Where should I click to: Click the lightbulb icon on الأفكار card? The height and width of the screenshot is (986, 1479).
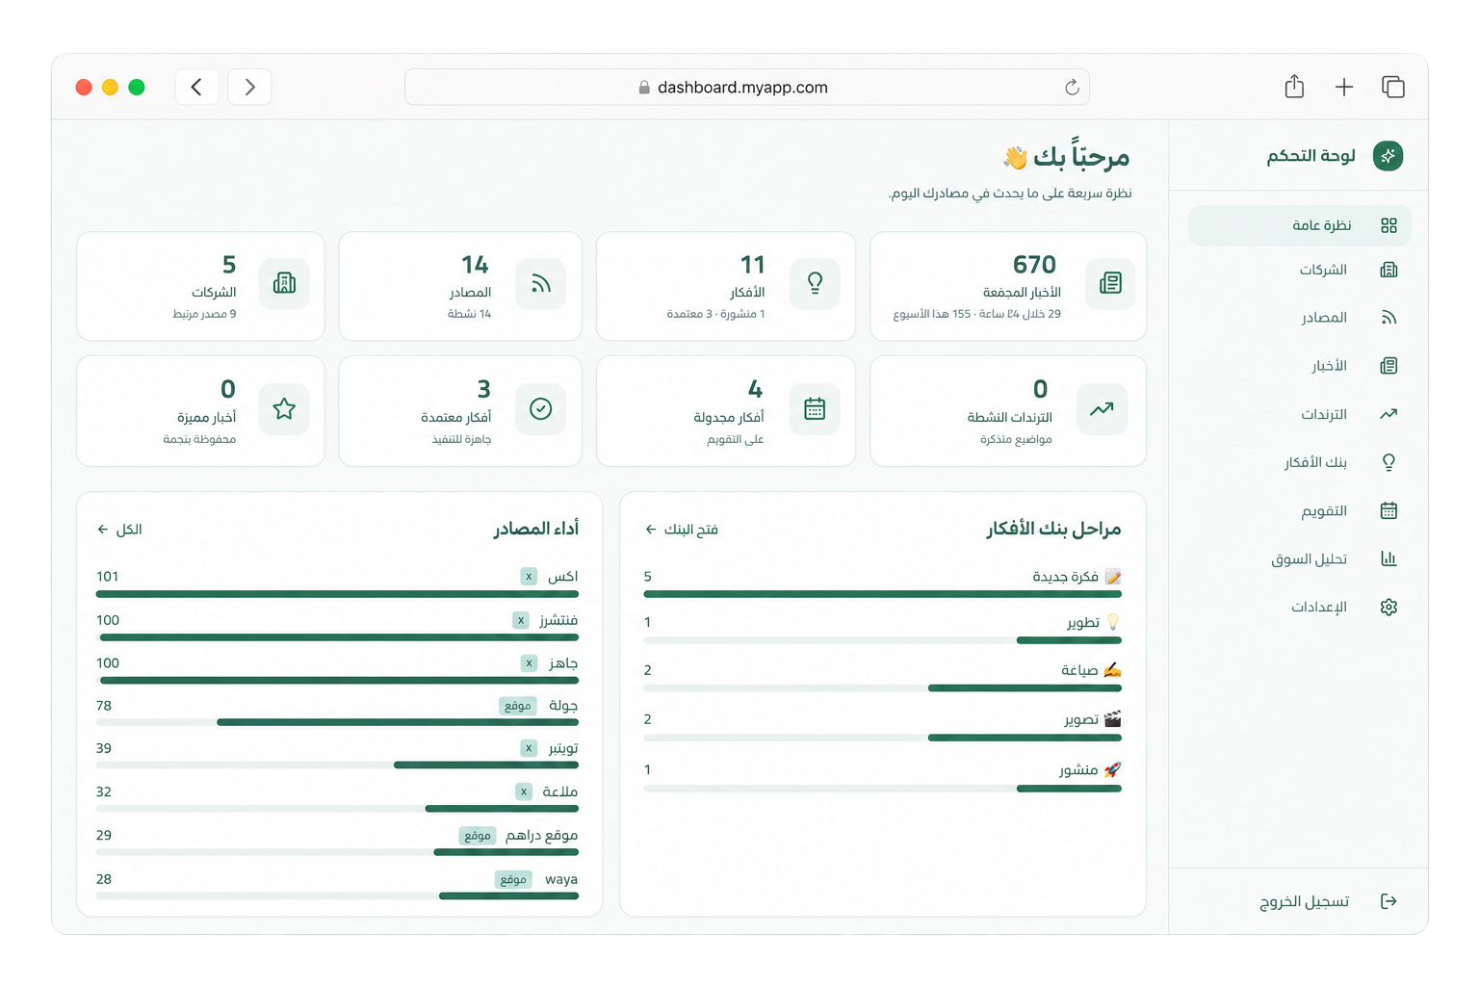click(x=815, y=283)
